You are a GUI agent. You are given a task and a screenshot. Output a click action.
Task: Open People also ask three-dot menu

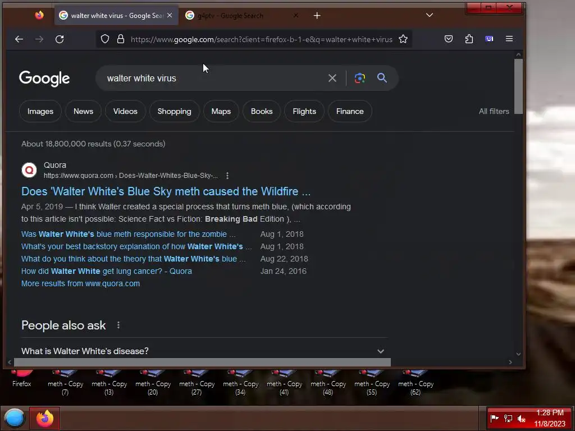pyautogui.click(x=118, y=325)
